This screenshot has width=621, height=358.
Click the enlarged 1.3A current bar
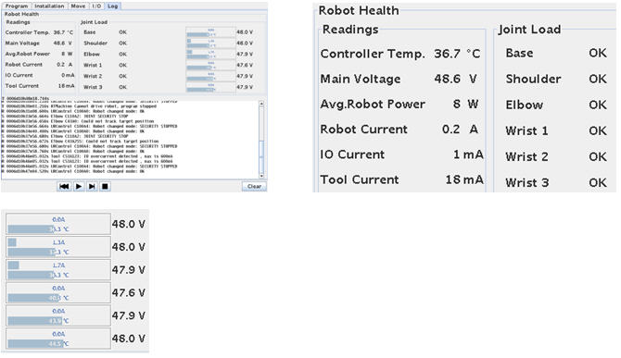(x=12, y=242)
